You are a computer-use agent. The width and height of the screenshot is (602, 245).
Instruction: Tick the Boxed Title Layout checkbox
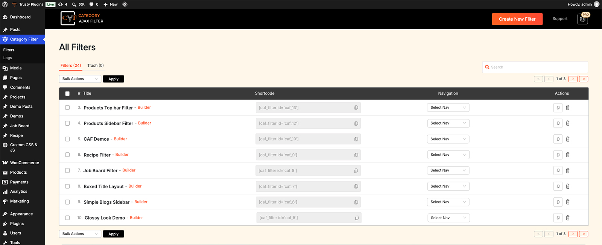(x=67, y=186)
